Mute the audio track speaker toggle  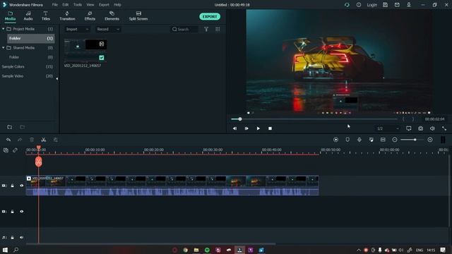[x=22, y=238]
